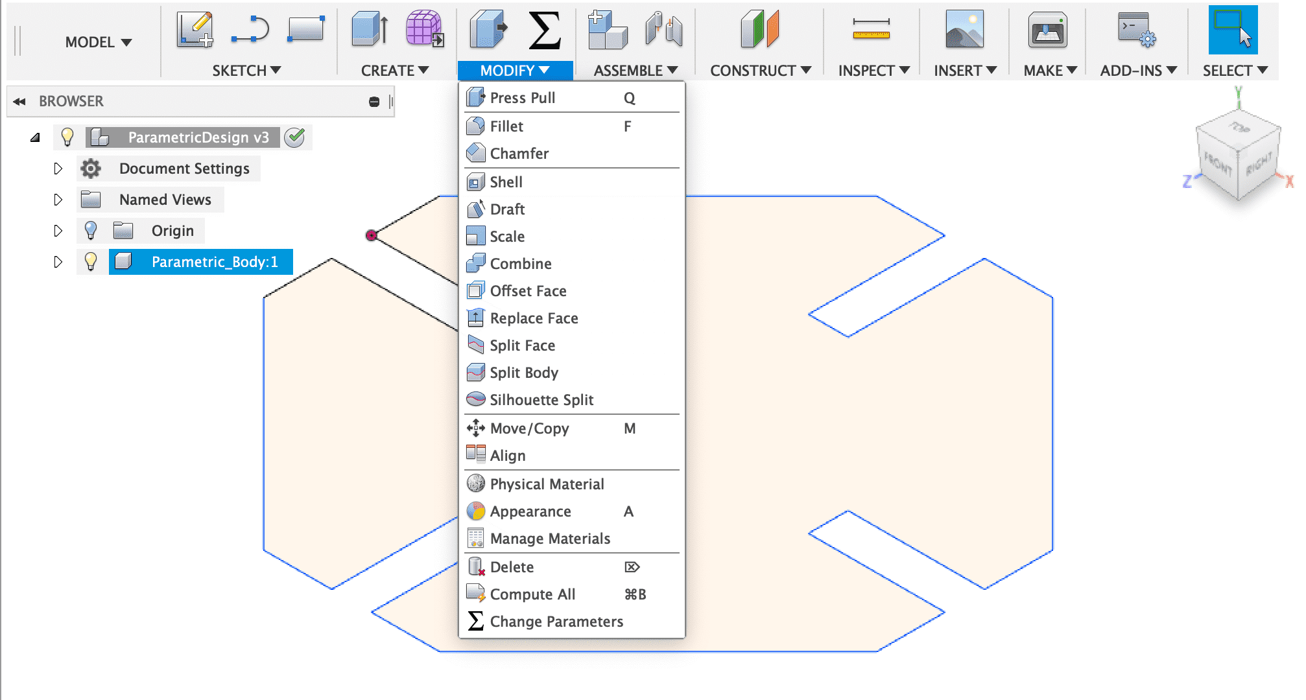Click the 3D Print icon in Make
The height and width of the screenshot is (700, 1306).
[1047, 30]
